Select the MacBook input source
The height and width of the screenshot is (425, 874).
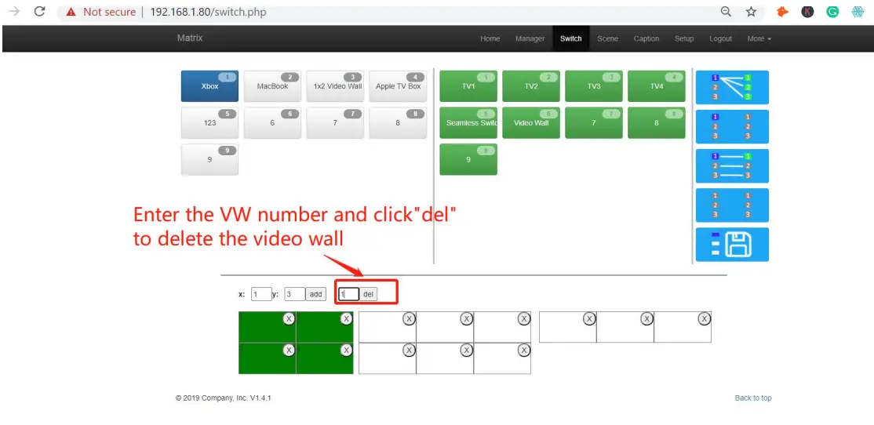[x=272, y=86]
